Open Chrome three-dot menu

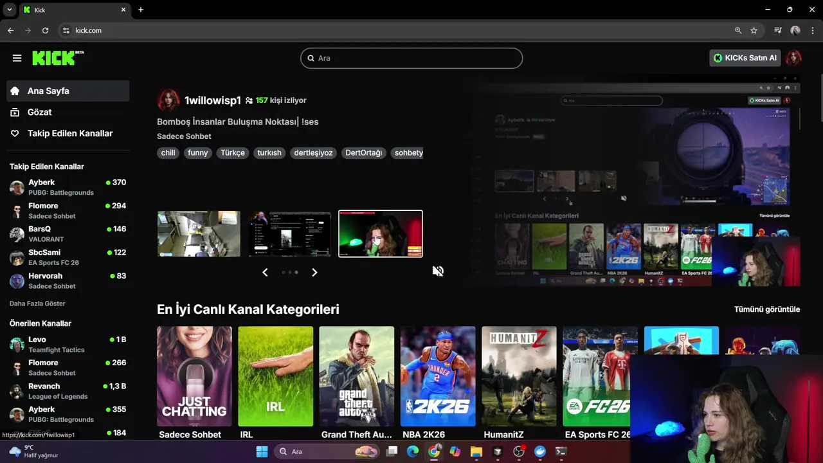pyautogui.click(x=813, y=30)
